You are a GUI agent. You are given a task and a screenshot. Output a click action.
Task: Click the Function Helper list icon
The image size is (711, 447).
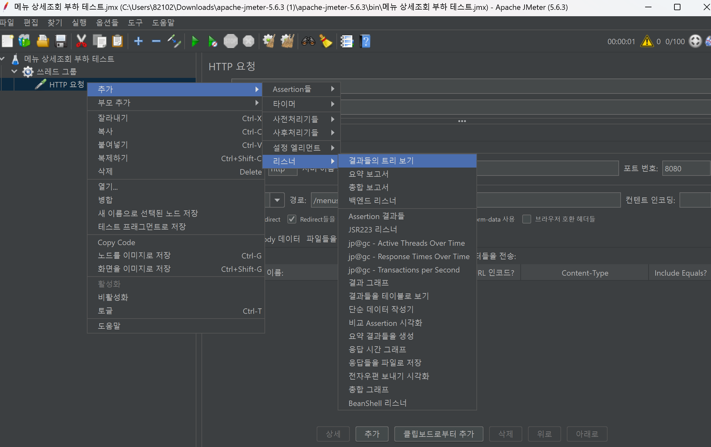(347, 41)
